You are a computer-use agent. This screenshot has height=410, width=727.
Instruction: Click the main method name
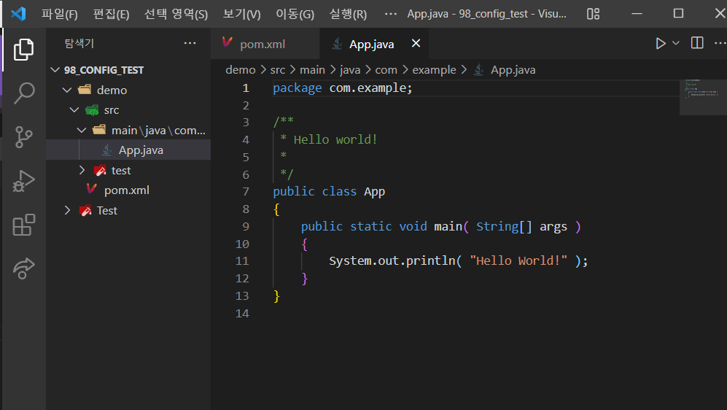click(448, 226)
